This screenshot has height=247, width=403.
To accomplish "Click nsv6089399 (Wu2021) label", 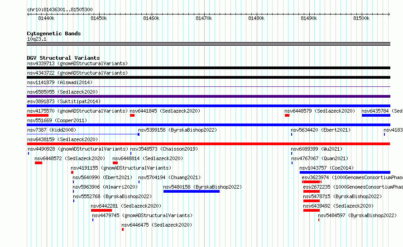I will pyautogui.click(x=317, y=149).
